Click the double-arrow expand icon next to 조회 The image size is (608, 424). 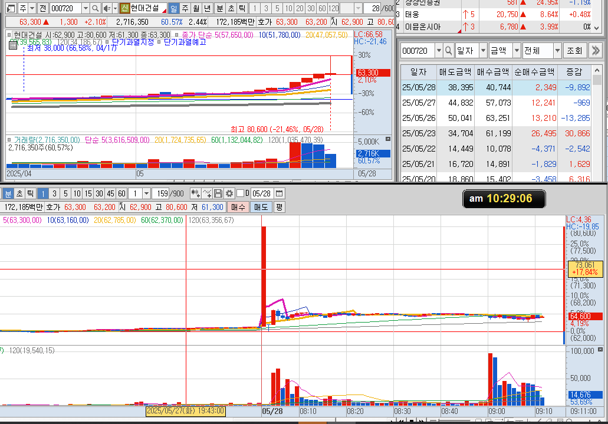596,51
